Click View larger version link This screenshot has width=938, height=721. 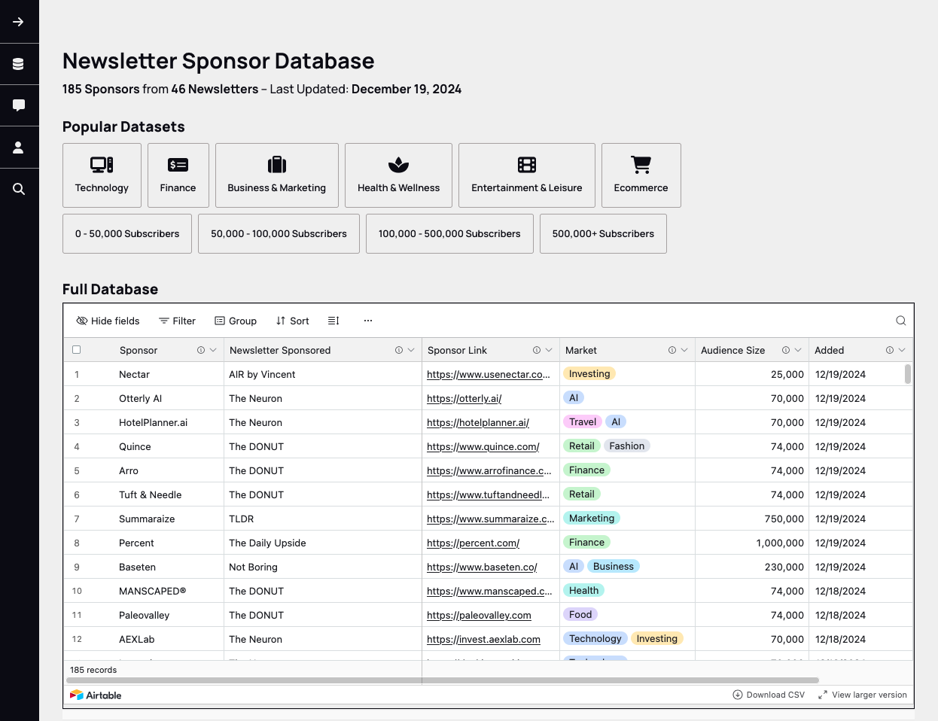863,695
